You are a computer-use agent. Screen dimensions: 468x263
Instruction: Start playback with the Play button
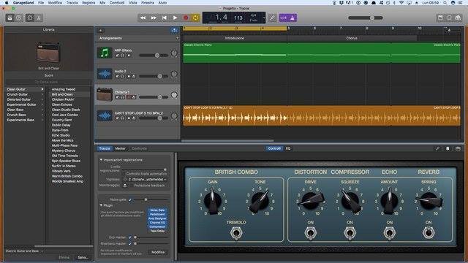[x=175, y=18]
